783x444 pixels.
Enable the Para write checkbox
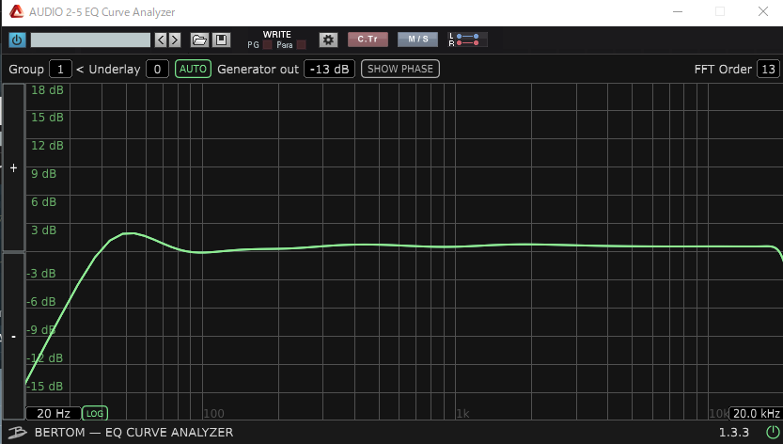point(301,45)
